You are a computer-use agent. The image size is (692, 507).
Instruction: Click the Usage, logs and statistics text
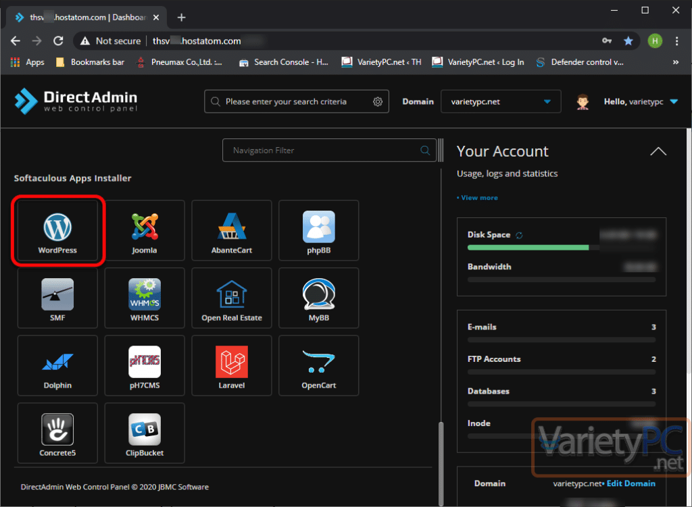507,174
